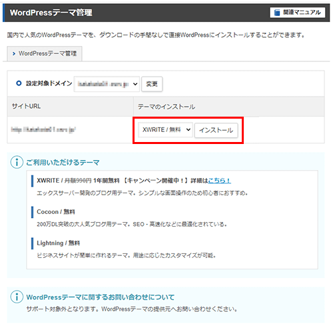This screenshot has height=326, width=333.
Task: Click the chevron icon beside WordPressテーマ管理 tab
Action: (14, 53)
